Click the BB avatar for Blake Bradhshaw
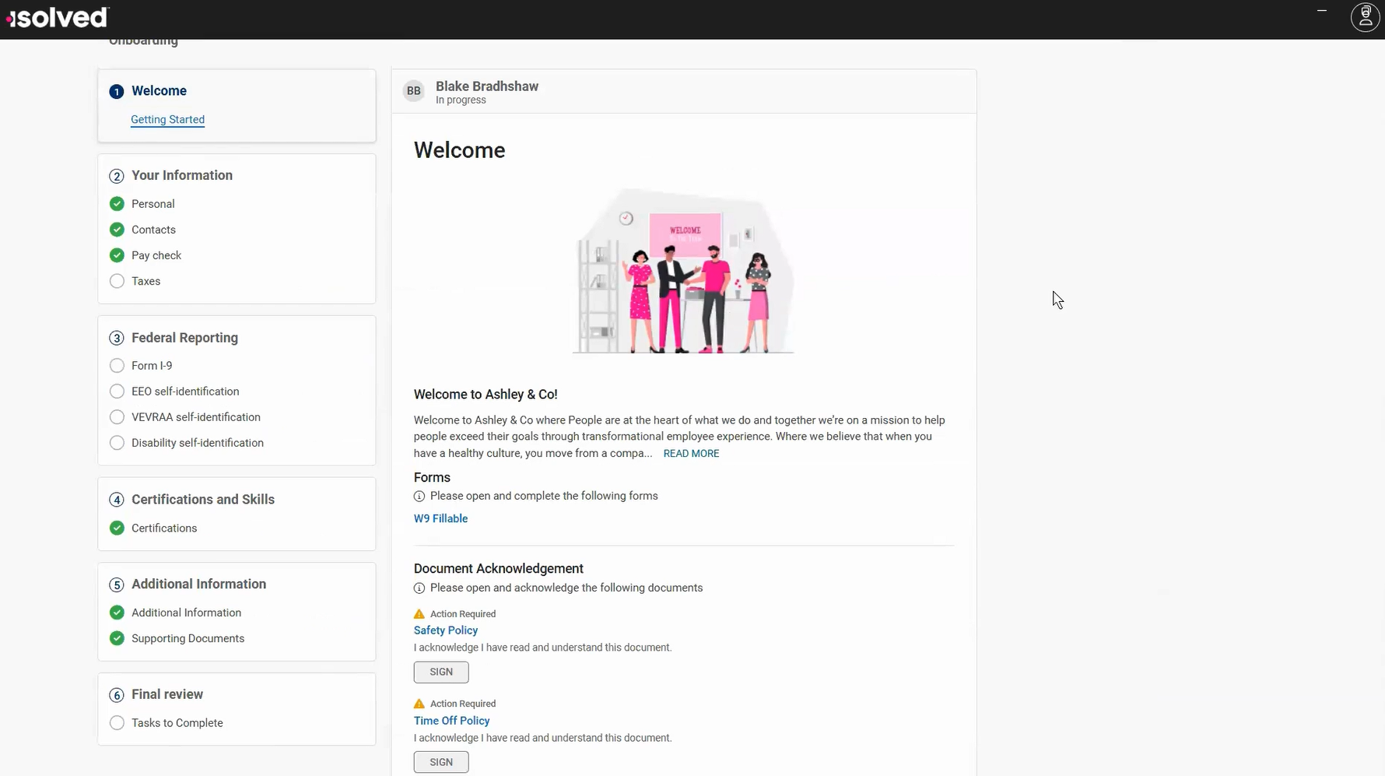 click(414, 91)
